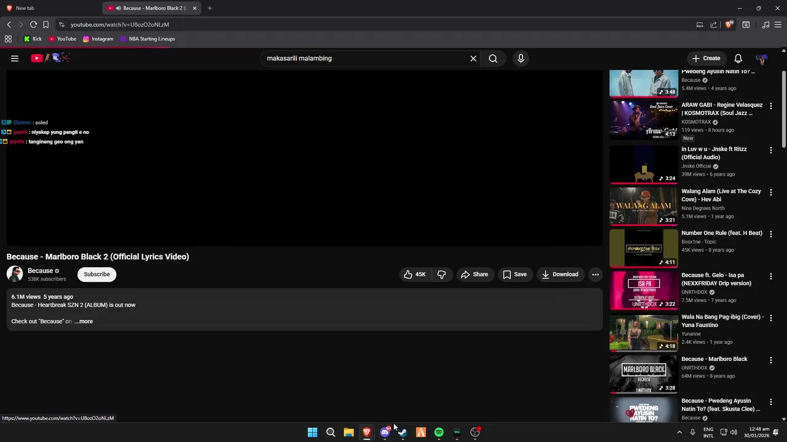Viewport: 787px width, 442px height.
Task: Open Spotify from the taskbar
Action: tap(439, 432)
